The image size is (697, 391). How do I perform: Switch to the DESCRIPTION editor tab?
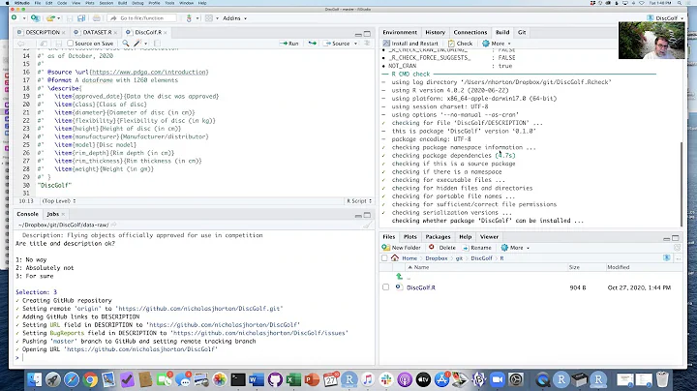point(42,33)
